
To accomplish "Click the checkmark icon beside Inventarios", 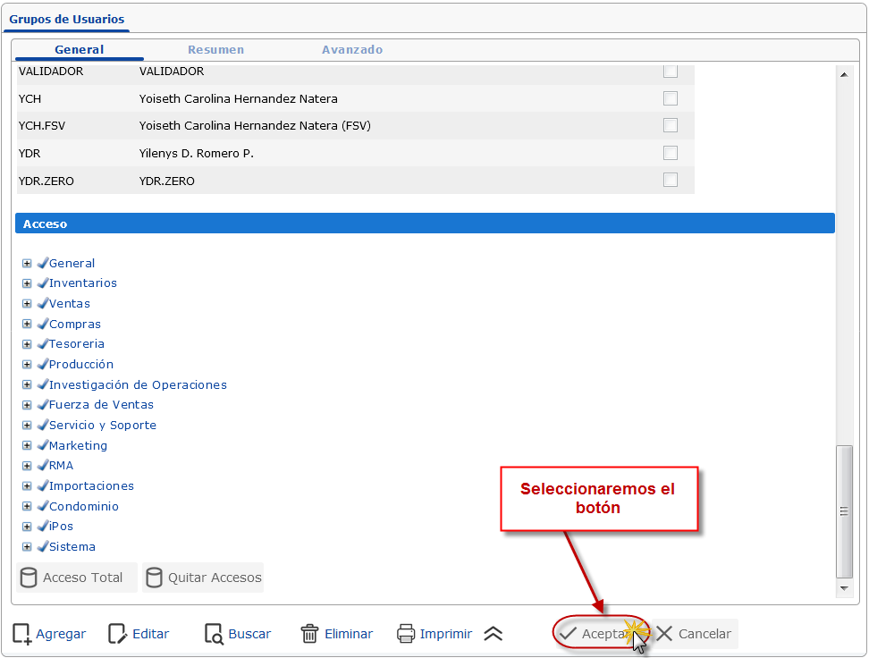I will pos(43,283).
